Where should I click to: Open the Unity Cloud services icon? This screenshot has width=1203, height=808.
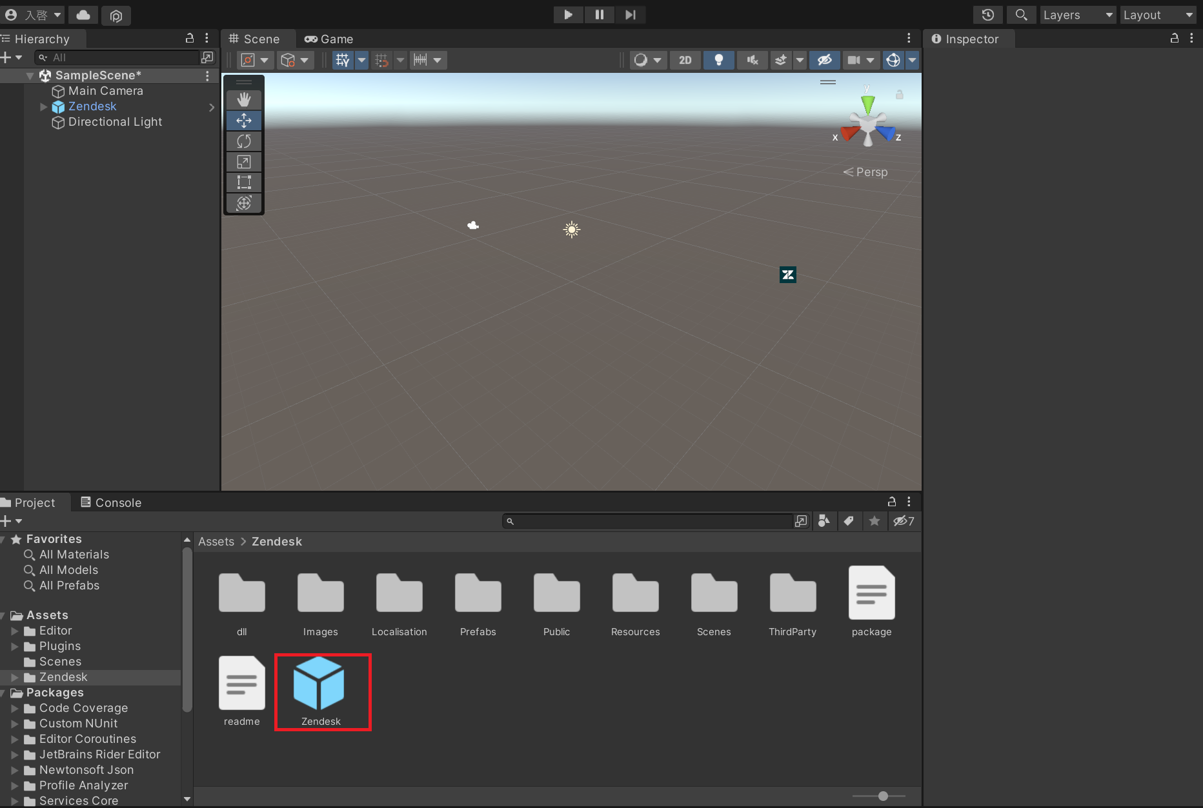83,15
